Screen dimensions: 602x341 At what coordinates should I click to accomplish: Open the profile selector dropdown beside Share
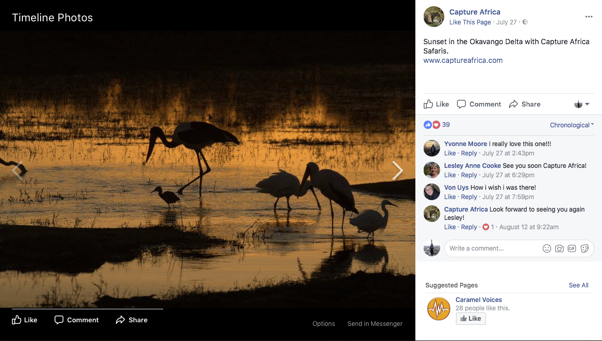(582, 104)
